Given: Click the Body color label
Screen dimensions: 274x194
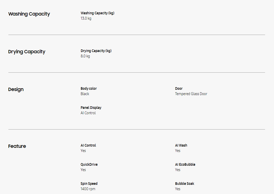Looking at the screenshot, I should pos(89,88).
